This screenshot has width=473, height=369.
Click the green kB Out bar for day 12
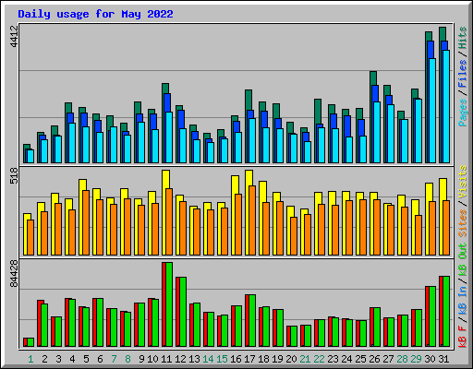pyautogui.click(x=183, y=312)
